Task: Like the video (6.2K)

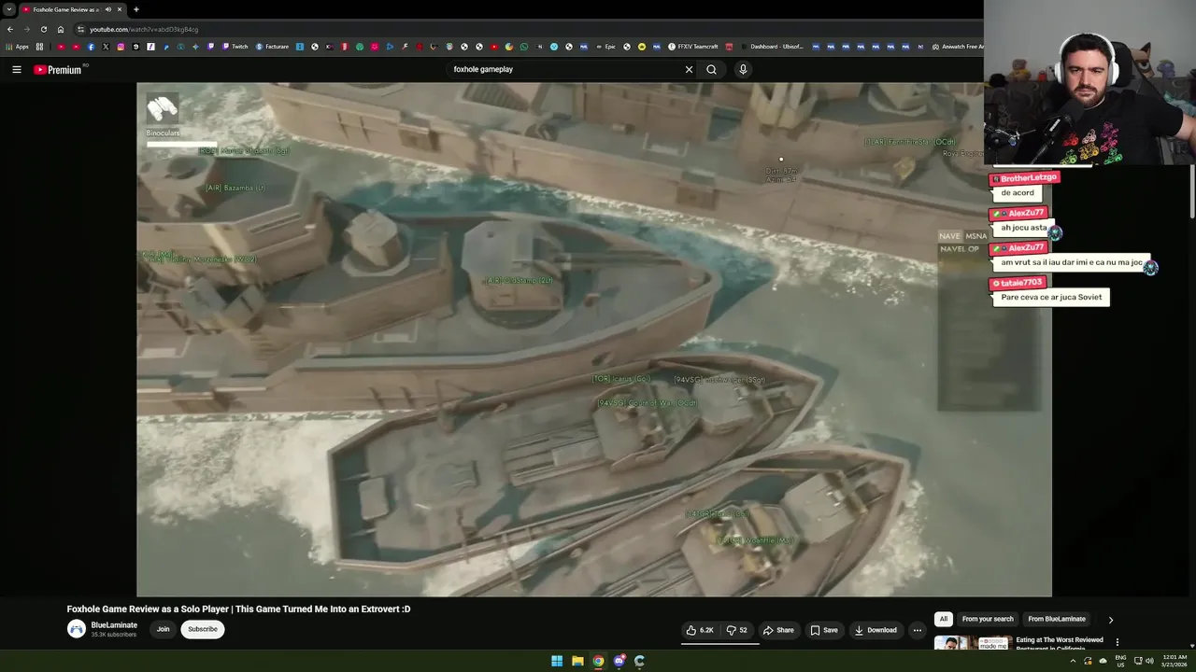Action: (x=700, y=630)
